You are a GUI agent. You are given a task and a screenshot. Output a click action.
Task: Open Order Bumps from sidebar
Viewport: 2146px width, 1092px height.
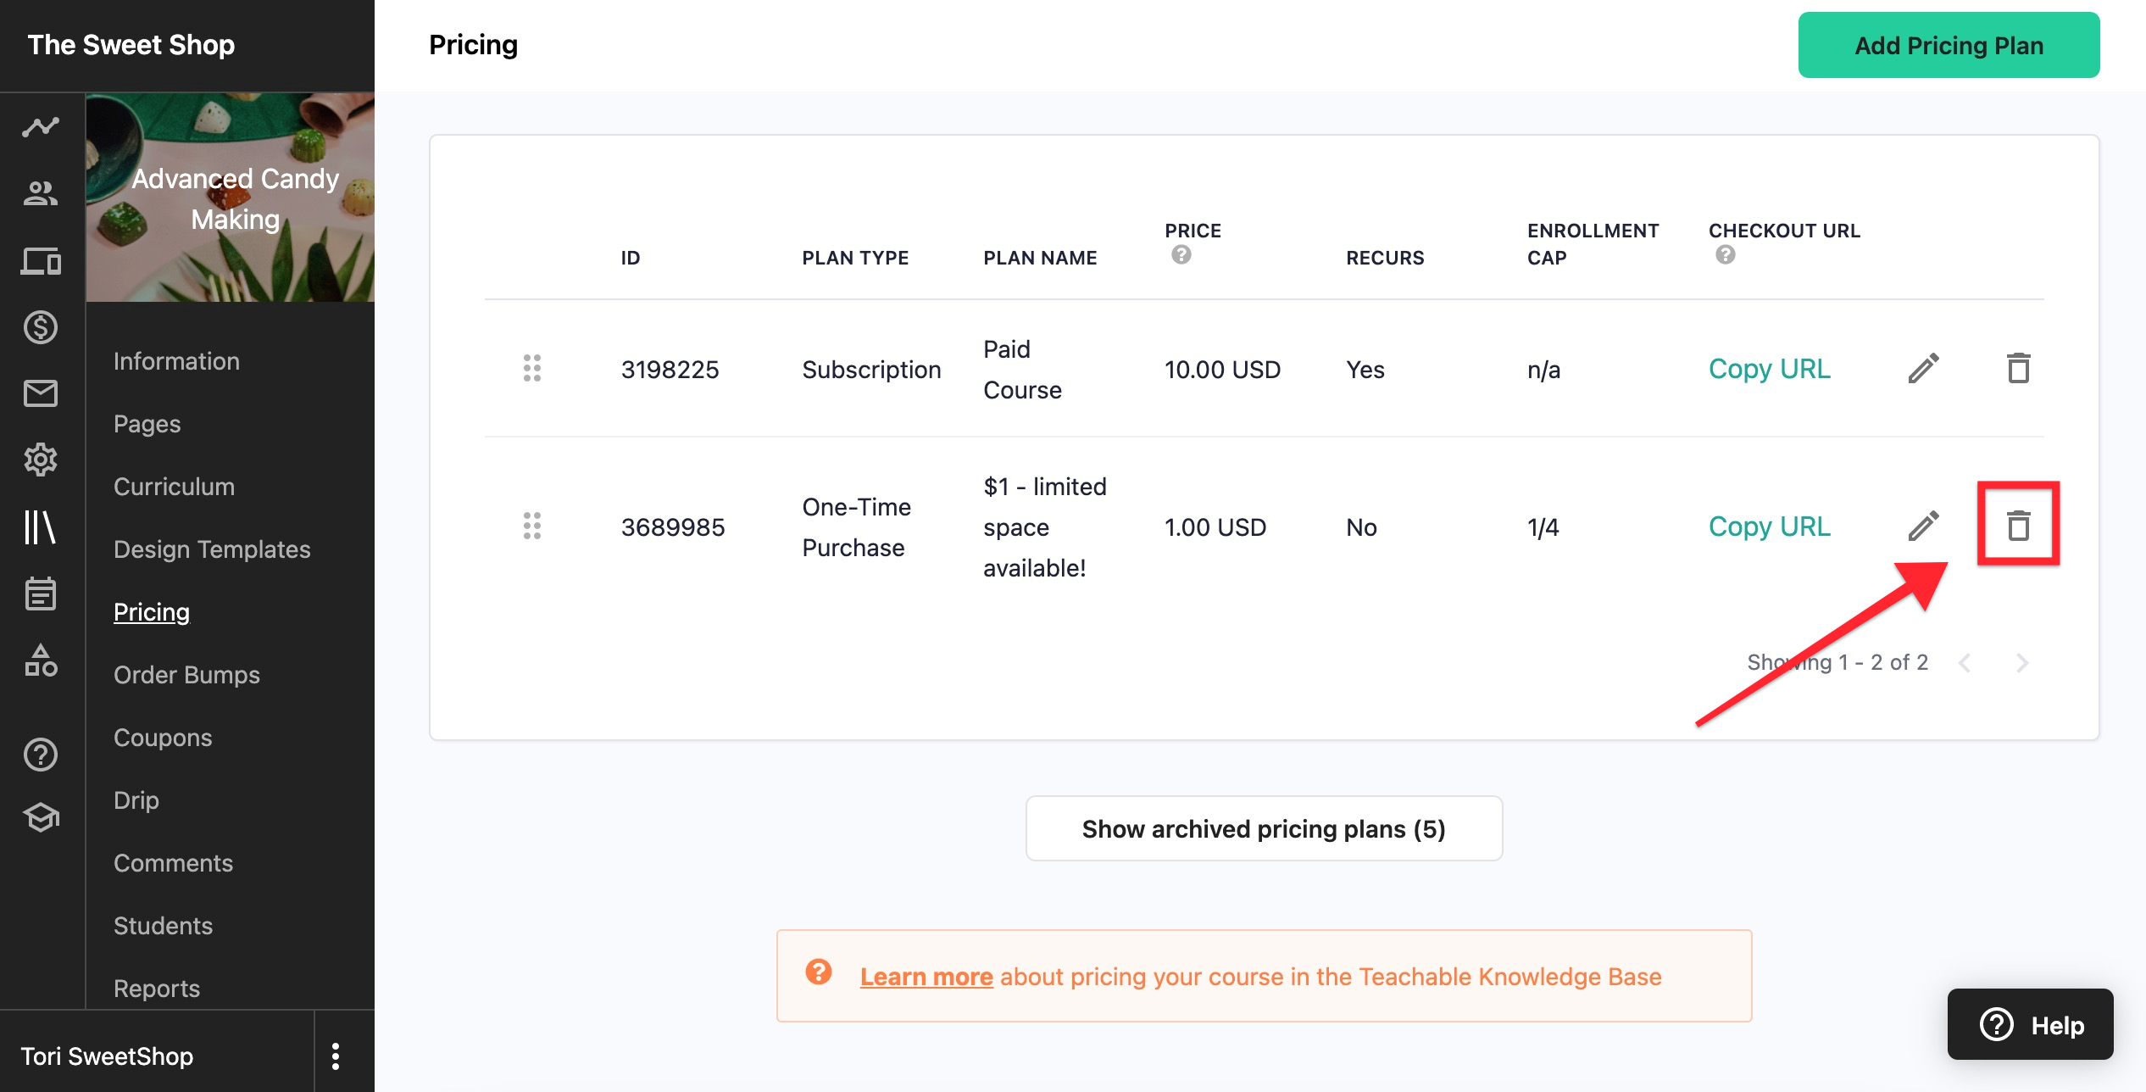pyautogui.click(x=186, y=673)
